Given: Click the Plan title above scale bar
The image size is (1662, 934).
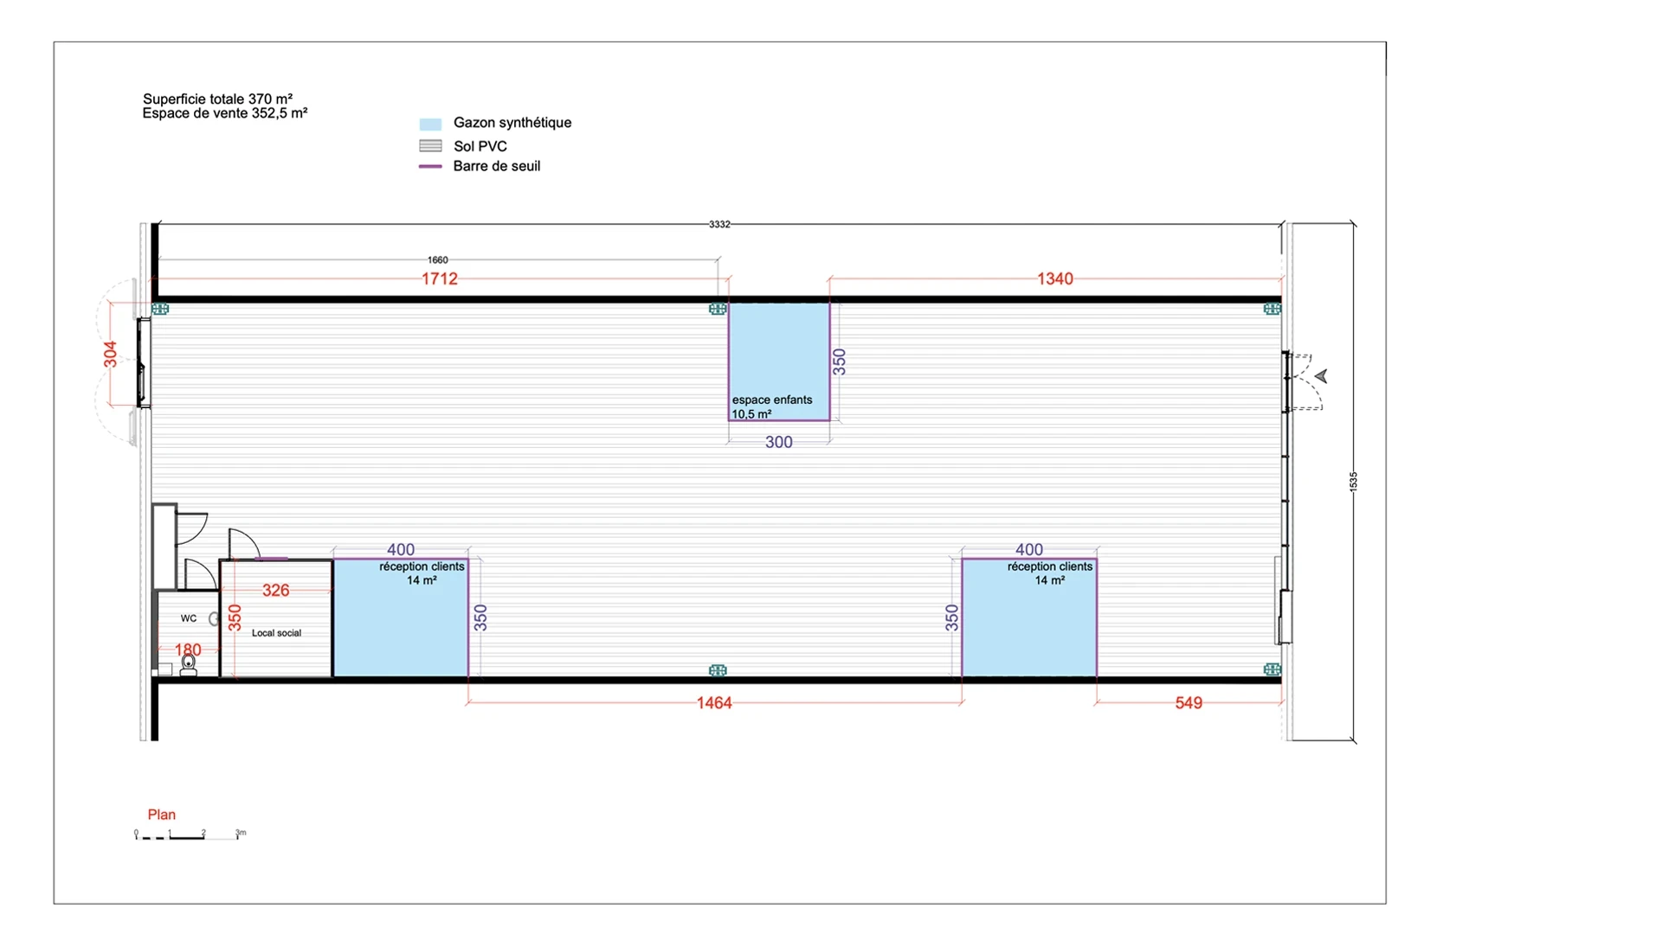Looking at the screenshot, I should pos(162,815).
